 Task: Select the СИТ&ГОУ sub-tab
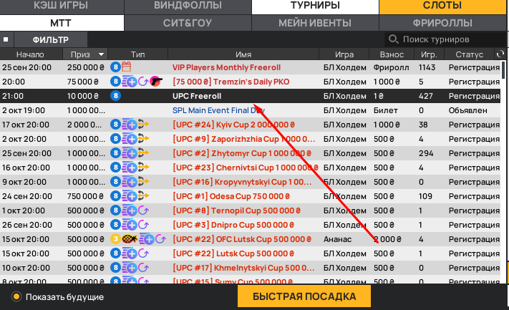tap(188, 23)
